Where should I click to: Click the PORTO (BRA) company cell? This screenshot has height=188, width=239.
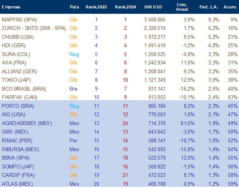[18, 106]
